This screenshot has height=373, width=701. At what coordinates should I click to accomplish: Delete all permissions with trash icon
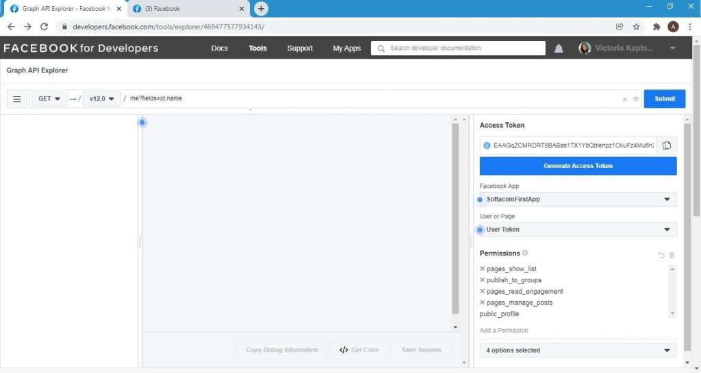pyautogui.click(x=672, y=255)
